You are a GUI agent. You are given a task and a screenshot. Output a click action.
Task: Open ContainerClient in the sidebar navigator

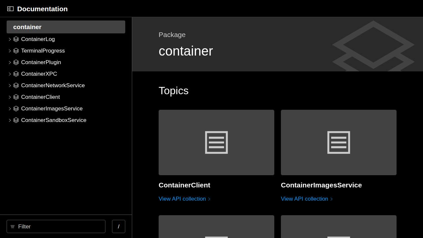click(40, 97)
